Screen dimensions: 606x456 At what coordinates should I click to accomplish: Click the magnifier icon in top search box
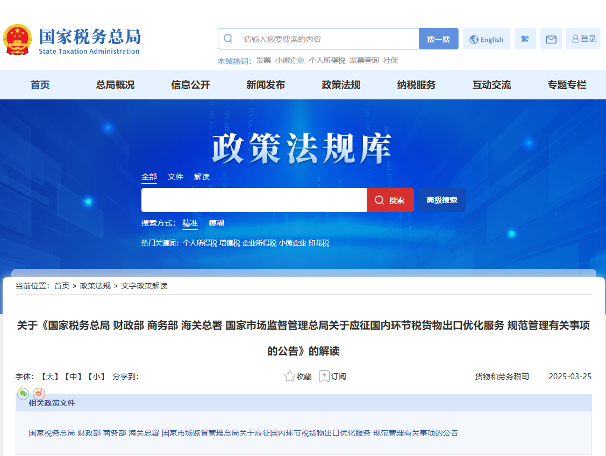click(x=228, y=39)
